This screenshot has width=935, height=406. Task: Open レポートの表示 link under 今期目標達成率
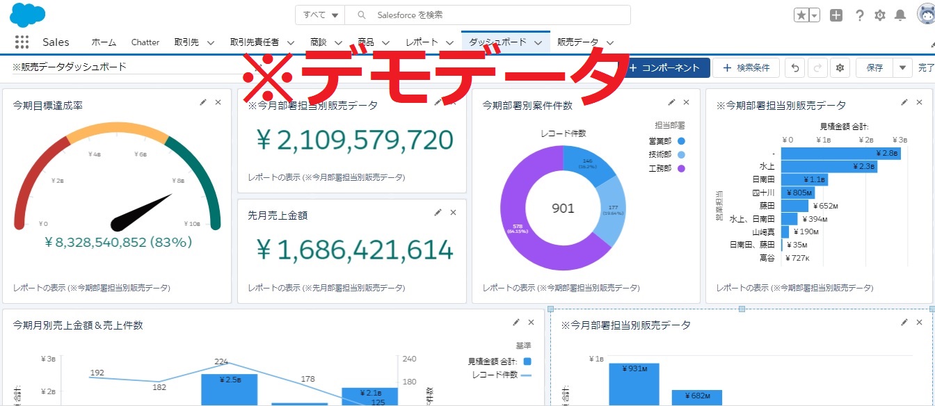[91, 287]
